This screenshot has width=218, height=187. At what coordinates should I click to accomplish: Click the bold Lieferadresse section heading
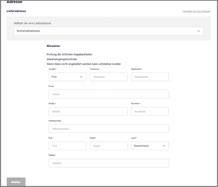click(16, 11)
